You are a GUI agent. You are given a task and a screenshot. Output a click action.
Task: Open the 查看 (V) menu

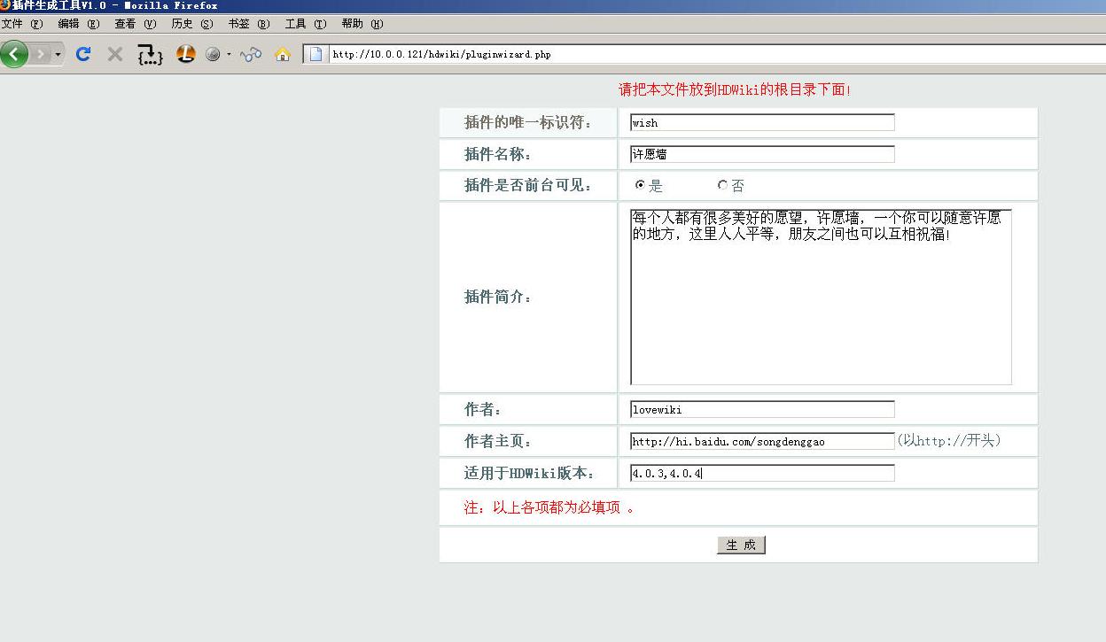(x=136, y=24)
